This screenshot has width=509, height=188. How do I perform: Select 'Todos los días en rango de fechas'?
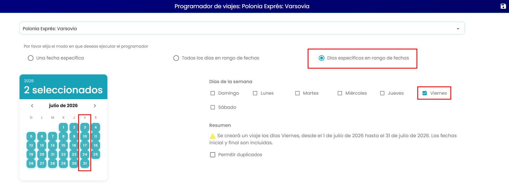pyautogui.click(x=176, y=58)
